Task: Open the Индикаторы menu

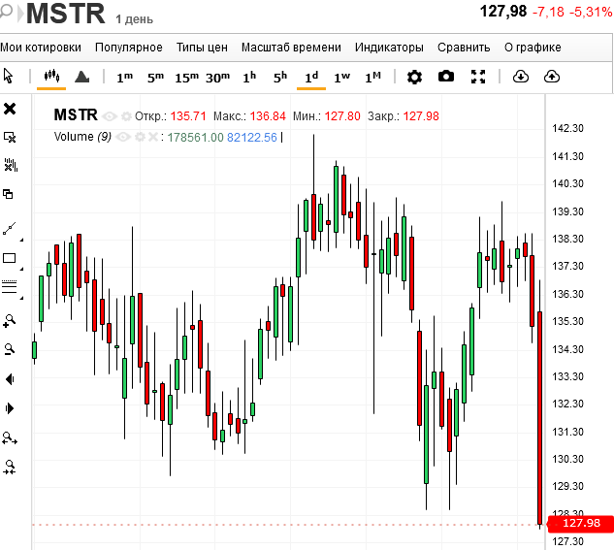Action: [x=389, y=48]
